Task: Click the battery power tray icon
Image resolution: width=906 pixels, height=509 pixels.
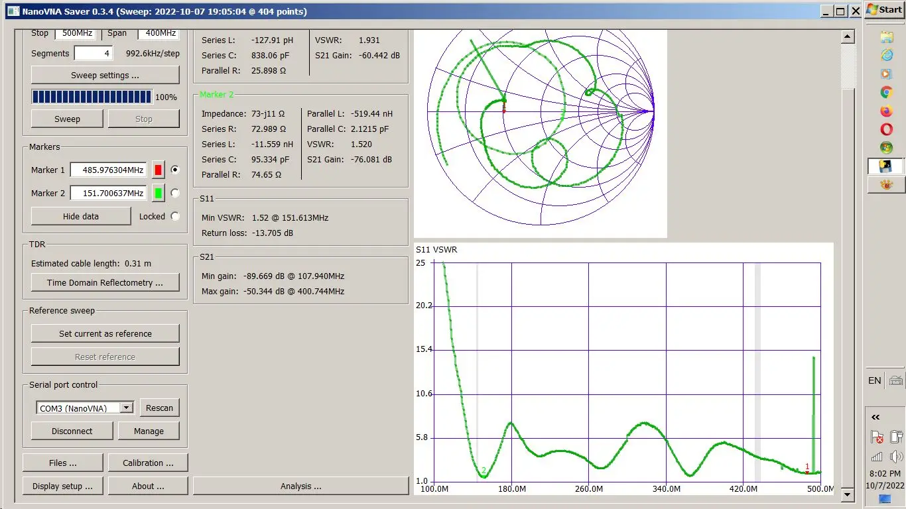Action: point(896,437)
